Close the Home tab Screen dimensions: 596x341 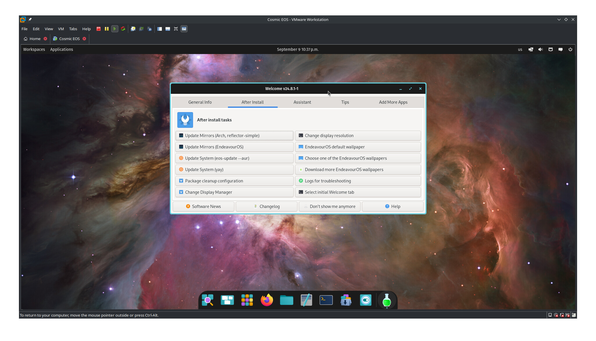45,39
